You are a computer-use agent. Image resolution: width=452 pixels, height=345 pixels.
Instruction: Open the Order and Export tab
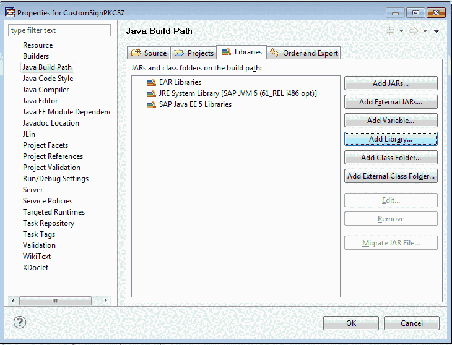pos(304,53)
